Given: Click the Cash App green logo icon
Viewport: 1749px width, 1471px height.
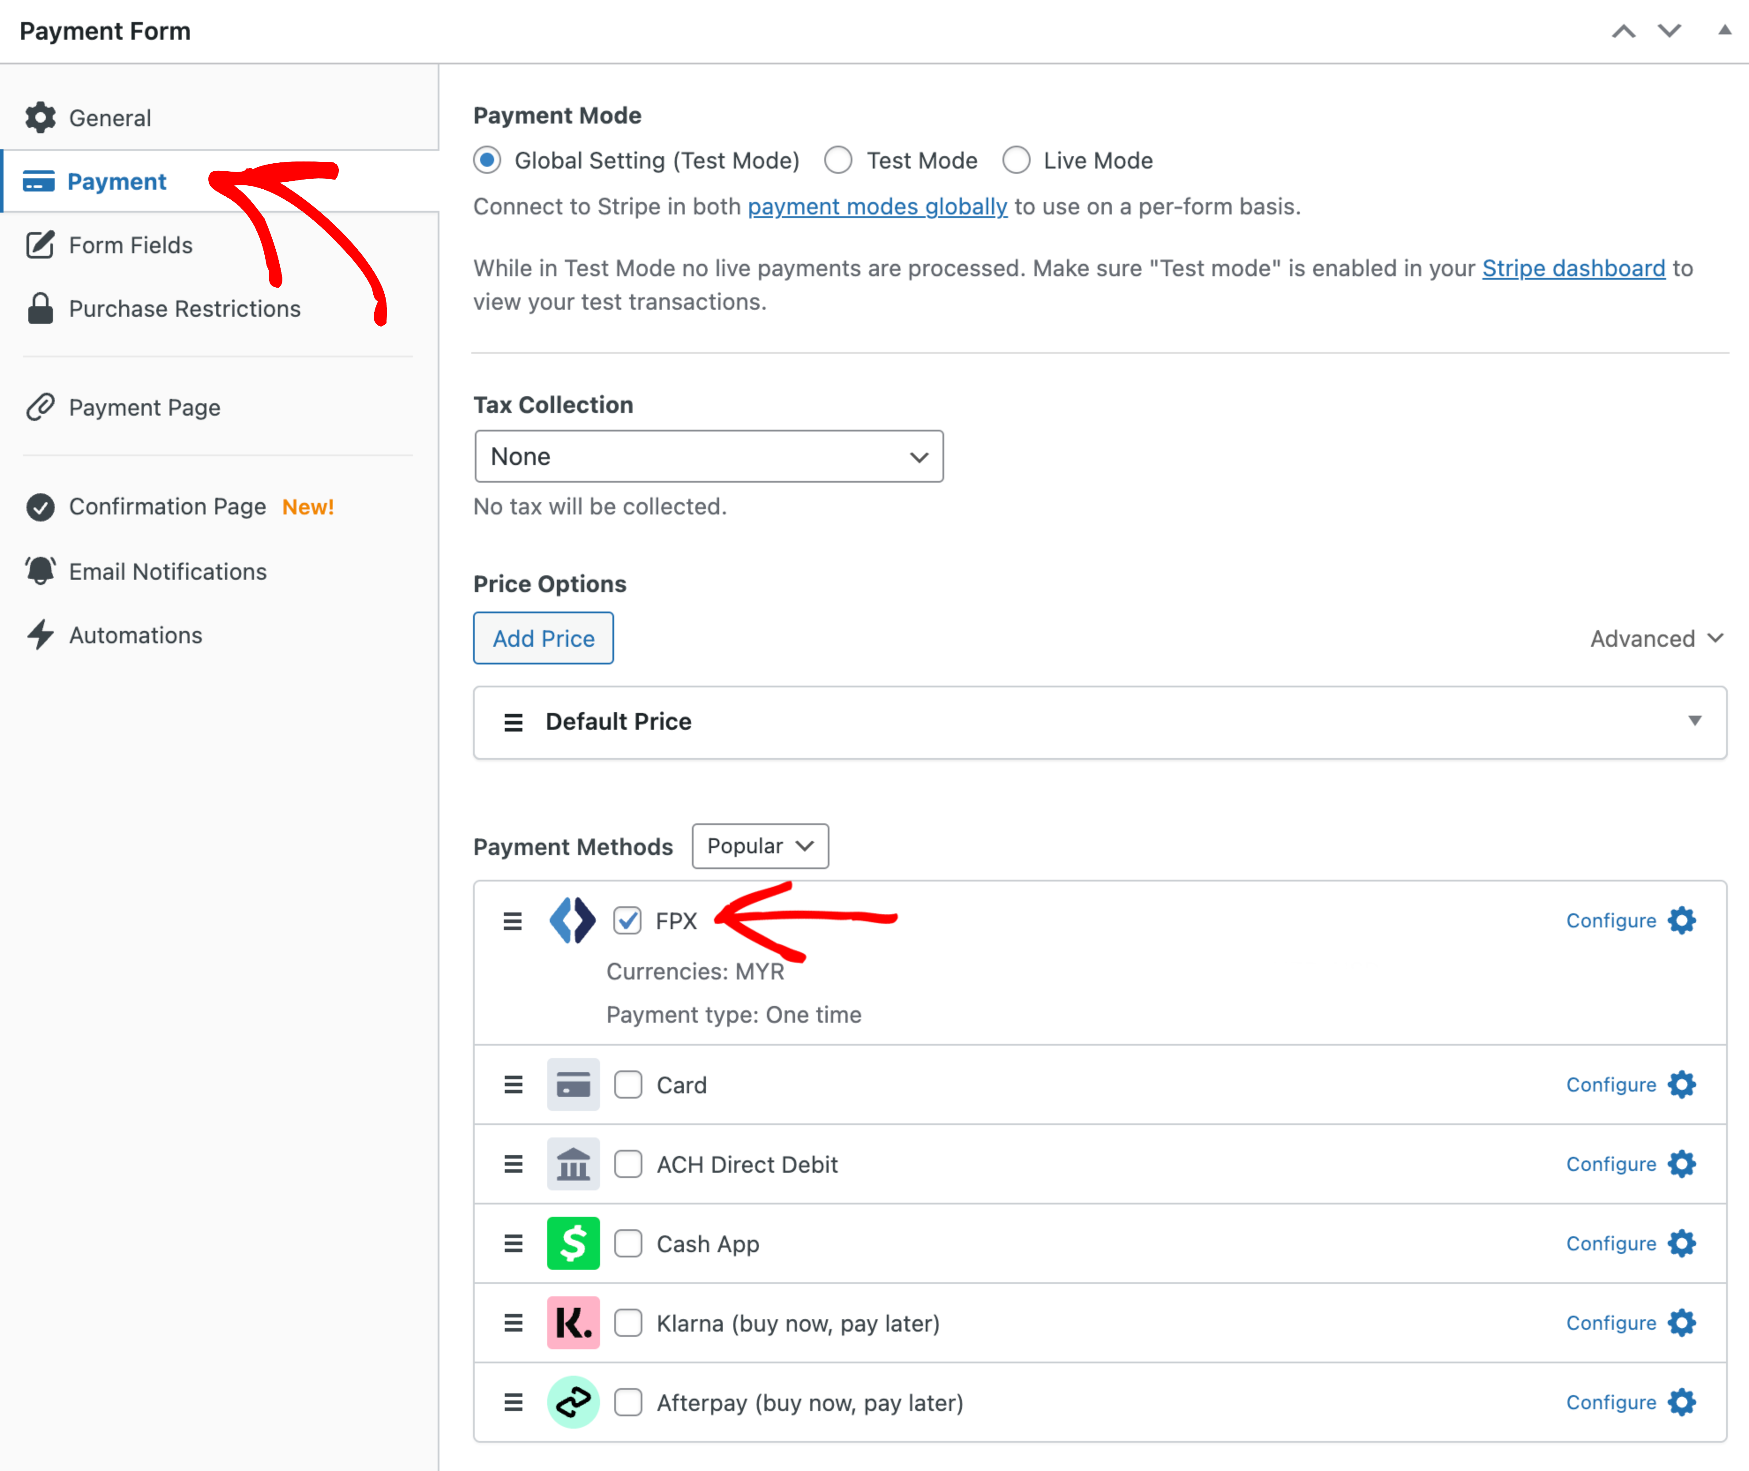Looking at the screenshot, I should tap(573, 1243).
